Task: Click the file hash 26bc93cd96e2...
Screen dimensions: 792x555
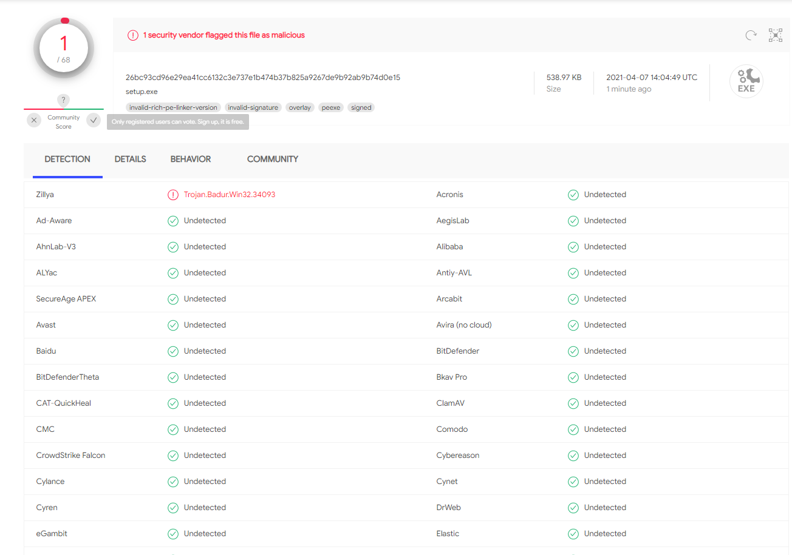Action: tap(263, 77)
